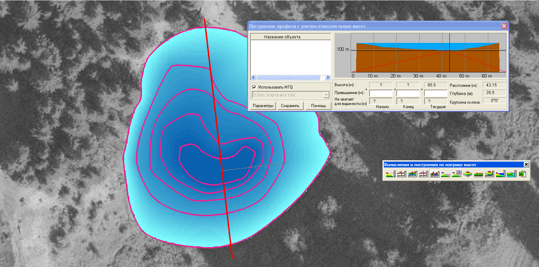Image resolution: width=539 pixels, height=267 pixels.
Task: Toggle the 'Использовать MTQ' checkbox
Action: coord(254,87)
